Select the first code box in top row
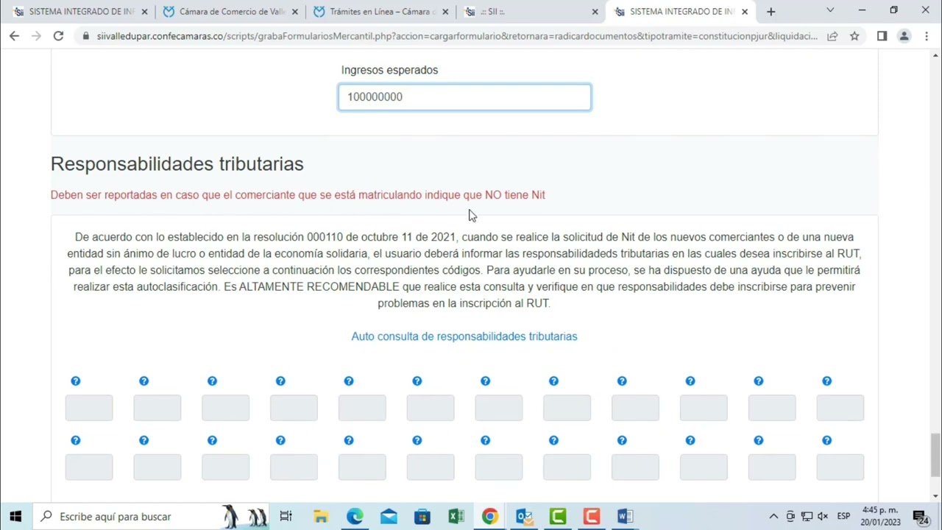 89,408
